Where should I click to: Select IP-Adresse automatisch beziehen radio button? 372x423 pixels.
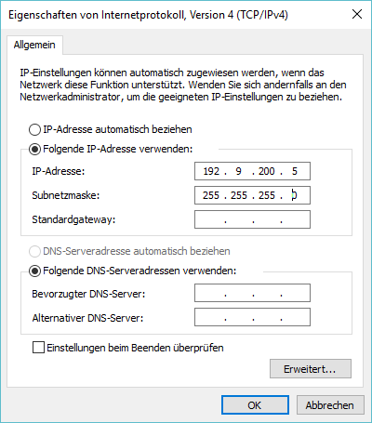pyautogui.click(x=34, y=129)
